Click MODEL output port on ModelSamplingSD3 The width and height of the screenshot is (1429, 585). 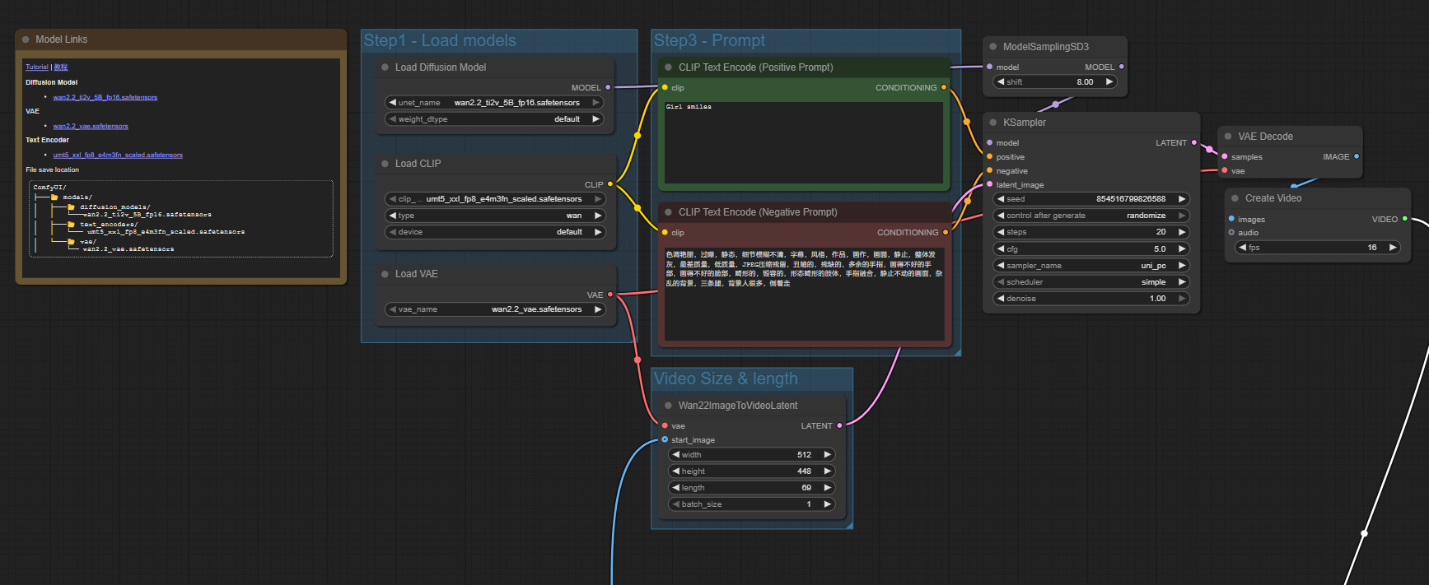1121,67
